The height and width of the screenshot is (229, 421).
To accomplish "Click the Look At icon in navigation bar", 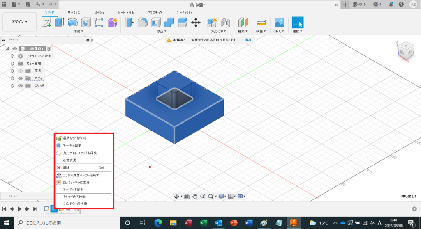I will coord(187,196).
